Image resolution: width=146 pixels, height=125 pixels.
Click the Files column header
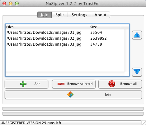(48, 27)
